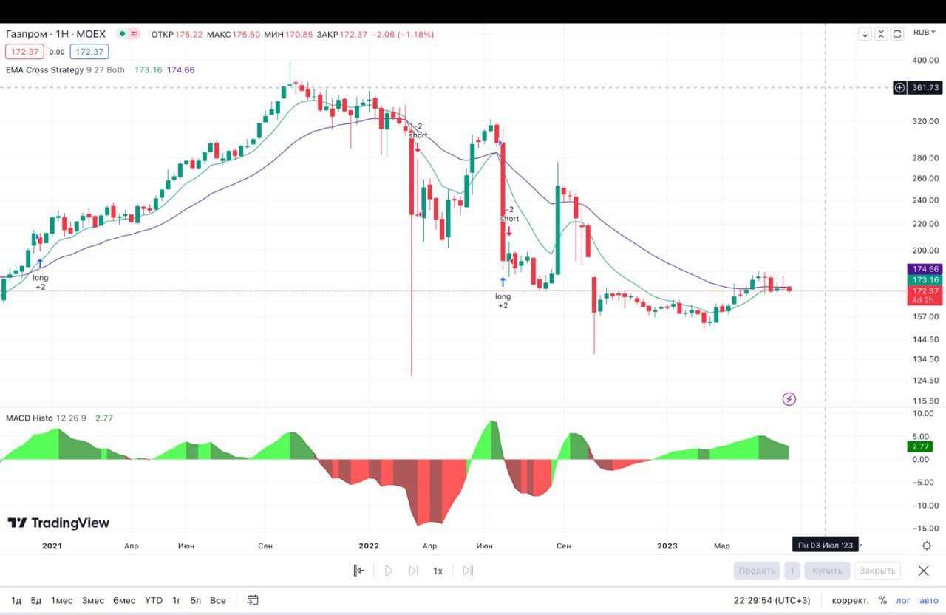
Task: Open chart settings gear on time axis
Action: [x=927, y=546]
